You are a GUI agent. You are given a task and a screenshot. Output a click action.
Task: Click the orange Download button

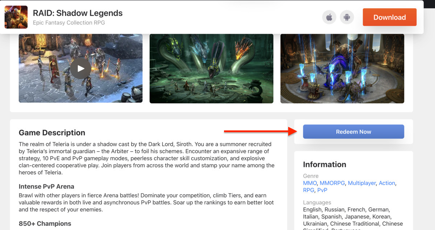click(x=389, y=17)
